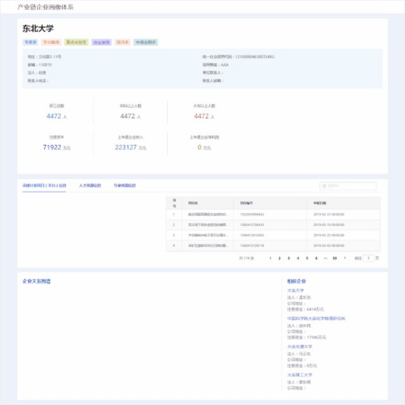Image resolution: width=405 pixels, height=405 pixels.
Task: Click the 东北大学 heading
Action: pyautogui.click(x=38, y=28)
